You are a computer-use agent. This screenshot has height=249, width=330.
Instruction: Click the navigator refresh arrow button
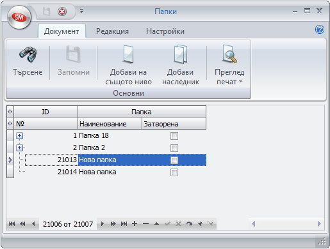[x=189, y=224]
